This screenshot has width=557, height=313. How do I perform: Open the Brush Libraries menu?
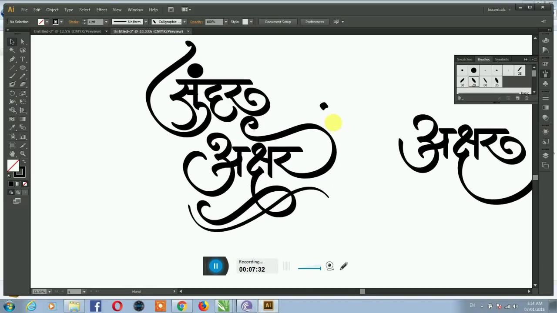[460, 98]
